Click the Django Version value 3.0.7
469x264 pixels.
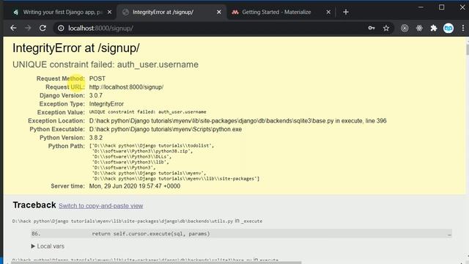[x=96, y=95]
